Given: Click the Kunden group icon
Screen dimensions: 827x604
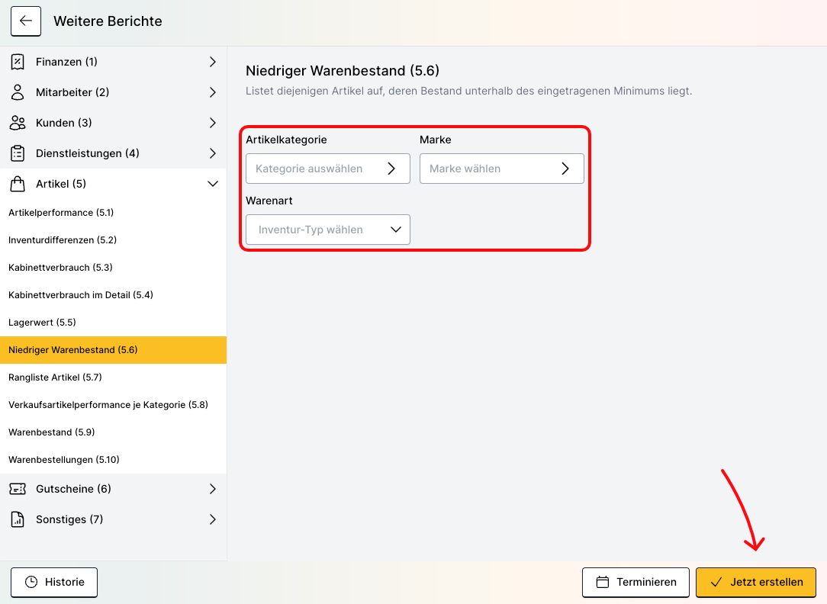Looking at the screenshot, I should 18,123.
